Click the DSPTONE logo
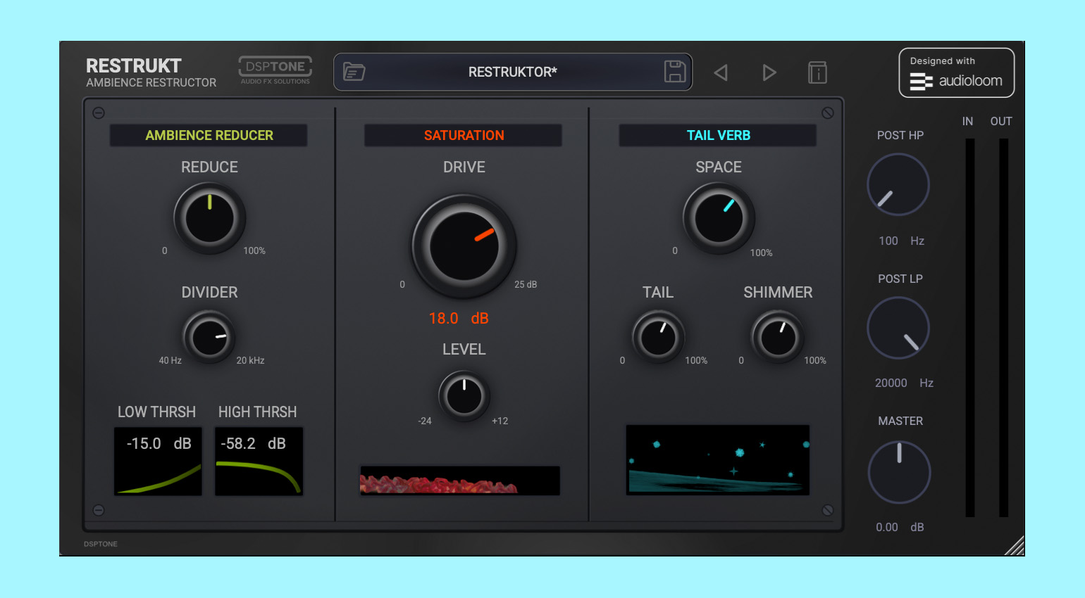 pyautogui.click(x=275, y=70)
